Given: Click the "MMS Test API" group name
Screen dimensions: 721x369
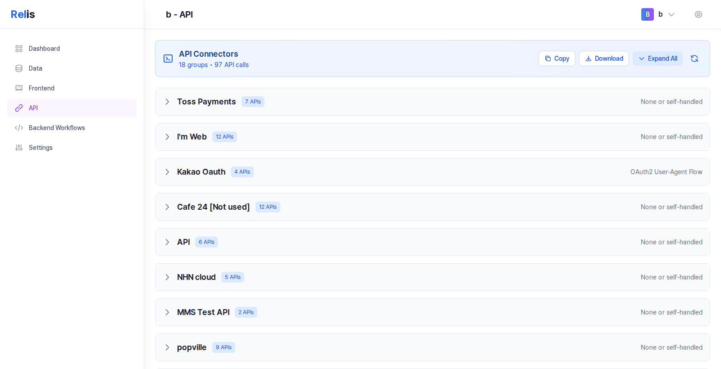Looking at the screenshot, I should tap(203, 312).
